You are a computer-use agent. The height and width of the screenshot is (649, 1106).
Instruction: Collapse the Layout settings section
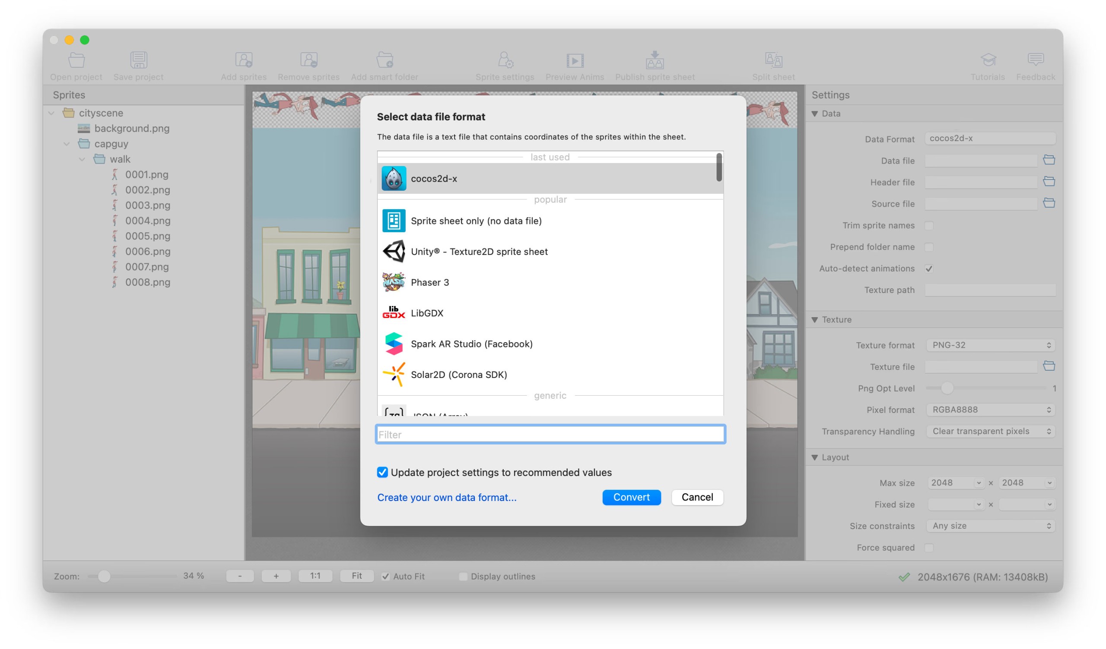click(814, 457)
